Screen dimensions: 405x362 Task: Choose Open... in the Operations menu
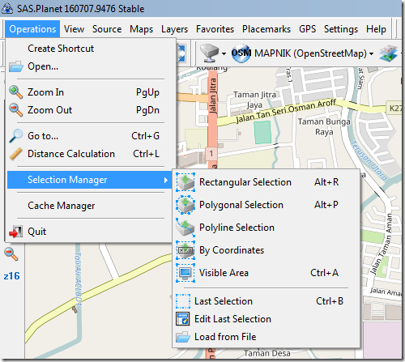click(90, 66)
